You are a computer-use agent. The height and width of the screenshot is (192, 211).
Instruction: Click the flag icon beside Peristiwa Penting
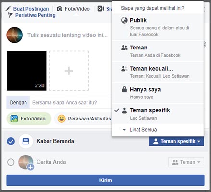10,15
